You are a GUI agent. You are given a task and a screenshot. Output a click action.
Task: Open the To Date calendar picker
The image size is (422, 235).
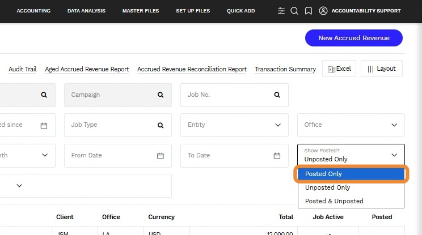point(277,156)
